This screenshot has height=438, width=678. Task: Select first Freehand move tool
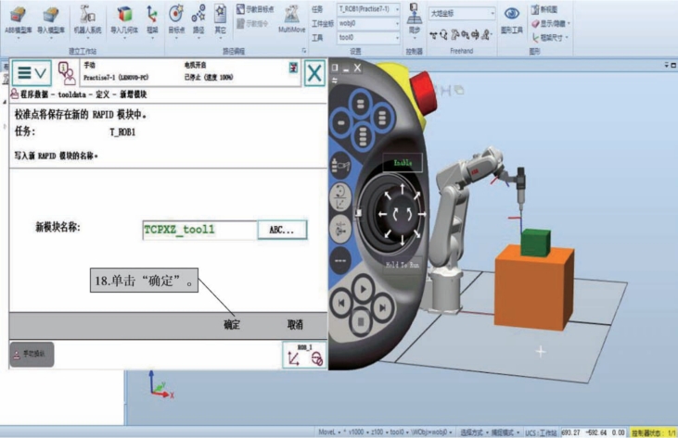coord(433,35)
